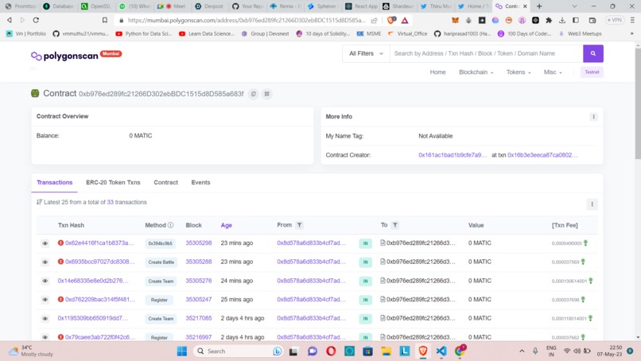Open contract creator address 0x161ac1bad1b9cfe7a9

pos(453,155)
